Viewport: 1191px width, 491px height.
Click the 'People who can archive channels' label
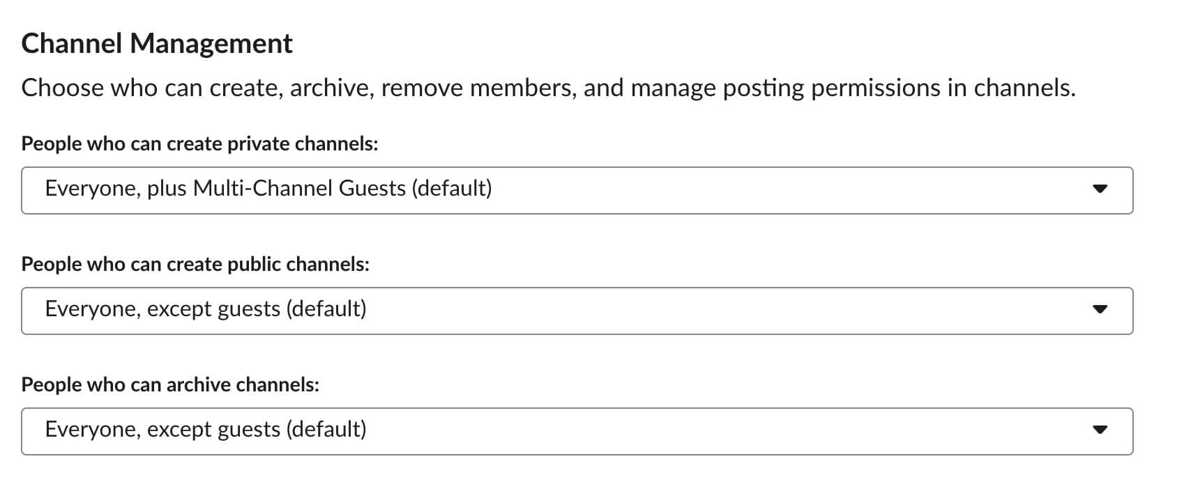point(170,384)
